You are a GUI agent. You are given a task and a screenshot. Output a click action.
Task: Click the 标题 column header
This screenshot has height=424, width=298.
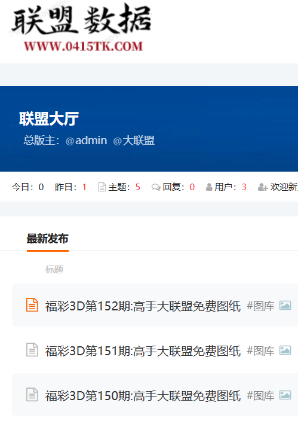(x=54, y=269)
